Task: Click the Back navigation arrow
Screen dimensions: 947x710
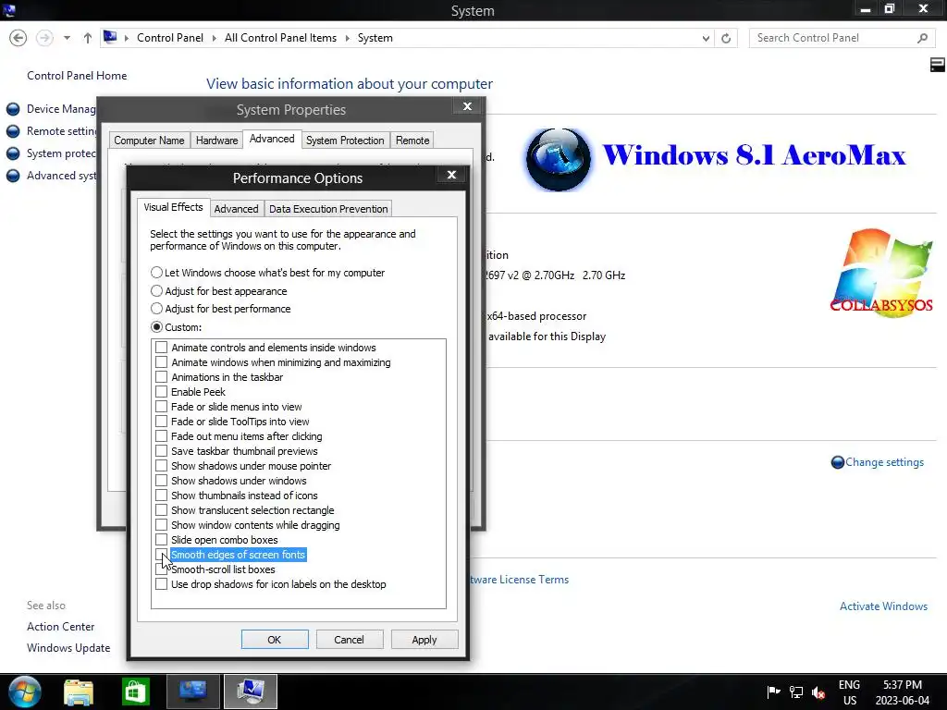Action: point(18,38)
